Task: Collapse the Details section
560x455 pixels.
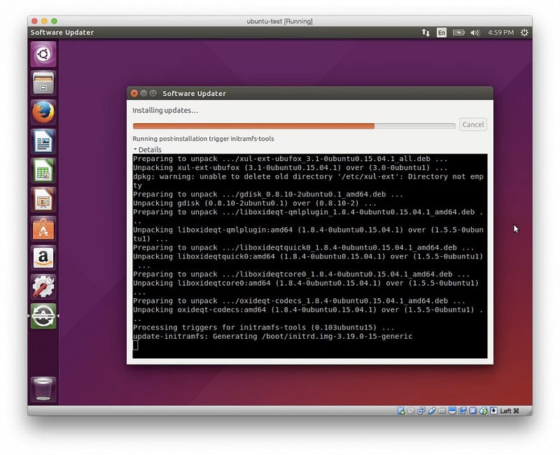Action: [x=148, y=150]
